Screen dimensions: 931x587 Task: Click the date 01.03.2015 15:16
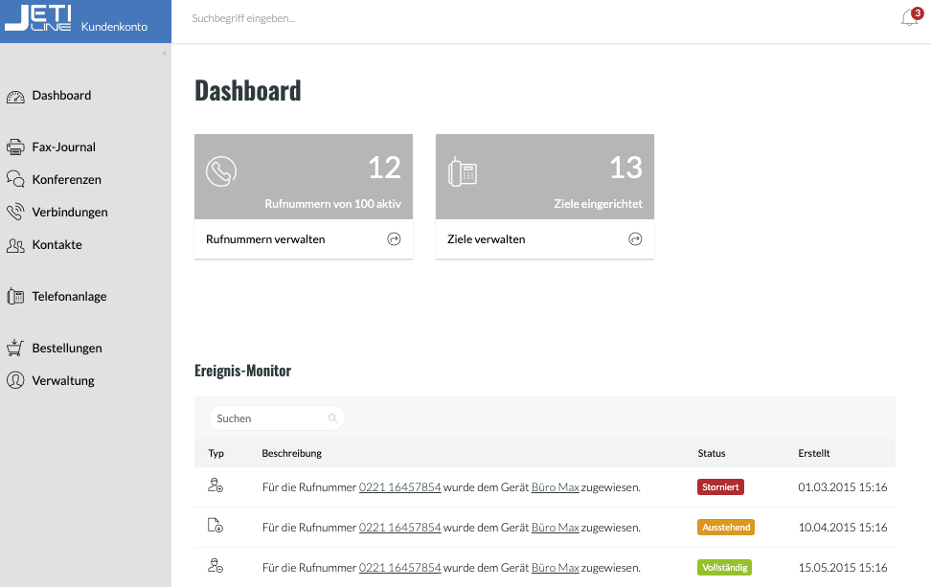point(843,487)
